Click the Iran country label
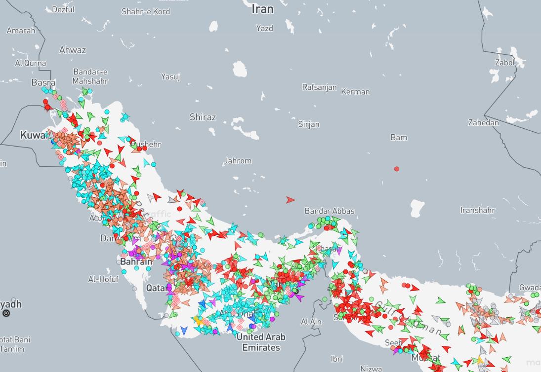The height and width of the screenshot is (372, 541). pos(262,8)
